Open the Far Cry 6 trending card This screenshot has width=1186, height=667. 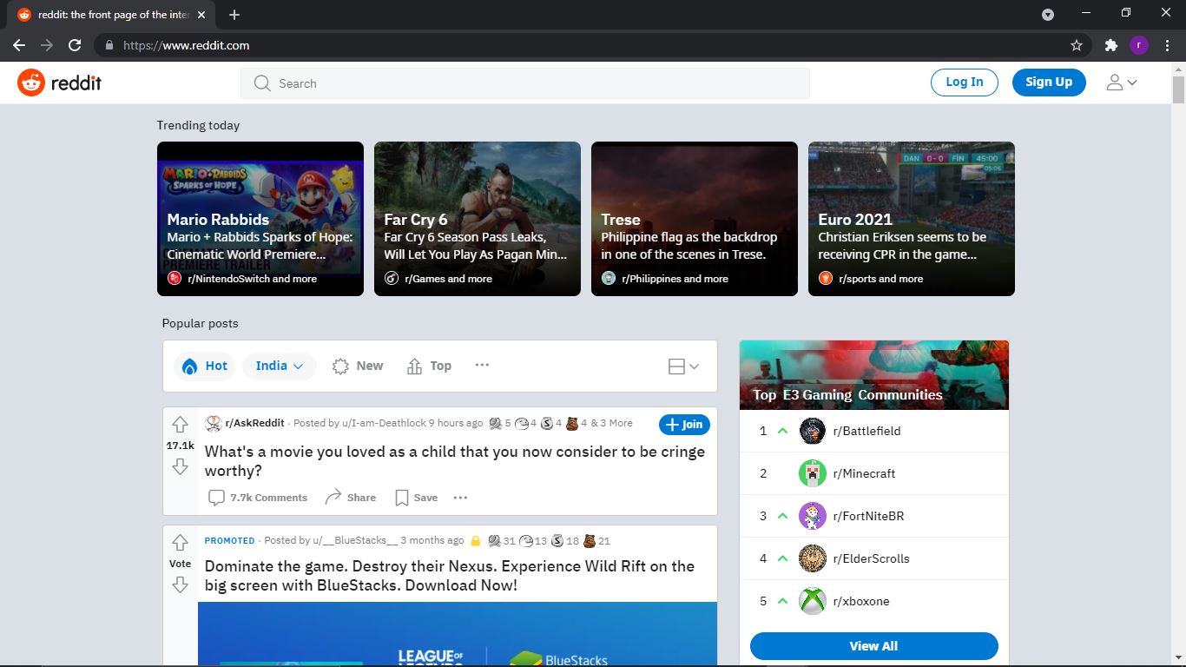click(478, 219)
